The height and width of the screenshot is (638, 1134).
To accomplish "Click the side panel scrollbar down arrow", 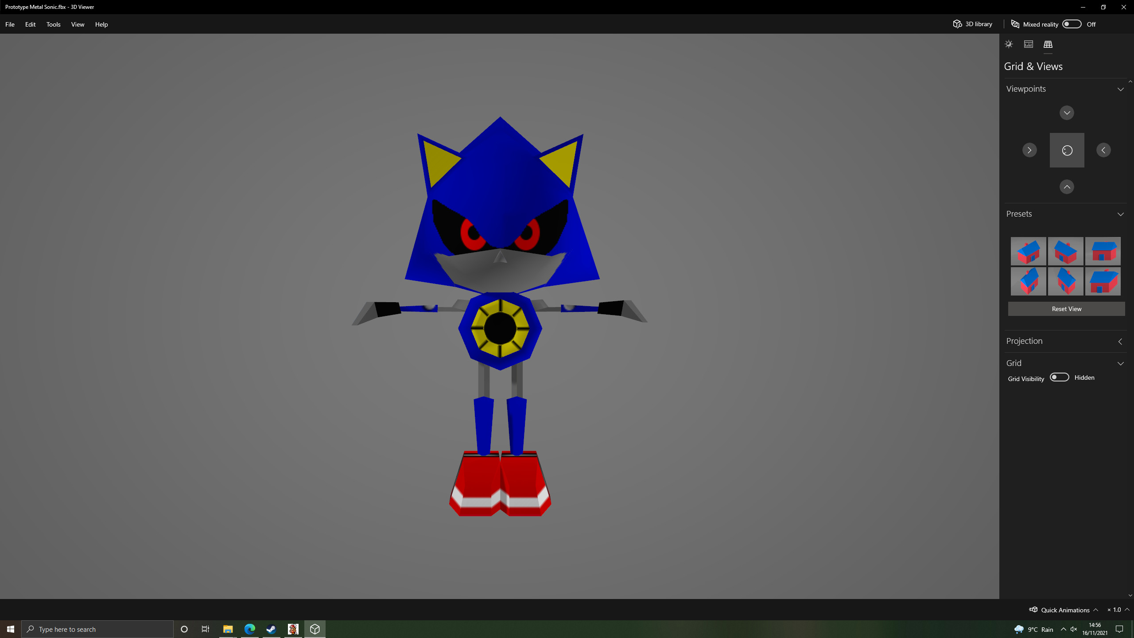I will (1130, 595).
